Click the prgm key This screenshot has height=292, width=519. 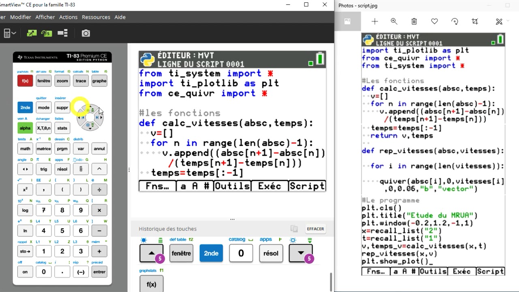[62, 148]
